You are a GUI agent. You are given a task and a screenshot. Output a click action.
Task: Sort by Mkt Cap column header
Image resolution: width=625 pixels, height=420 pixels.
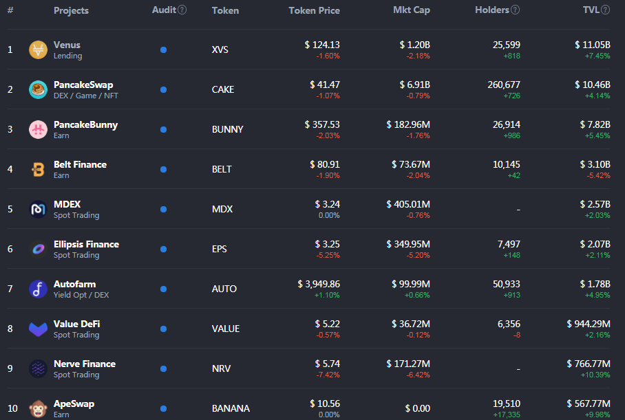(412, 10)
